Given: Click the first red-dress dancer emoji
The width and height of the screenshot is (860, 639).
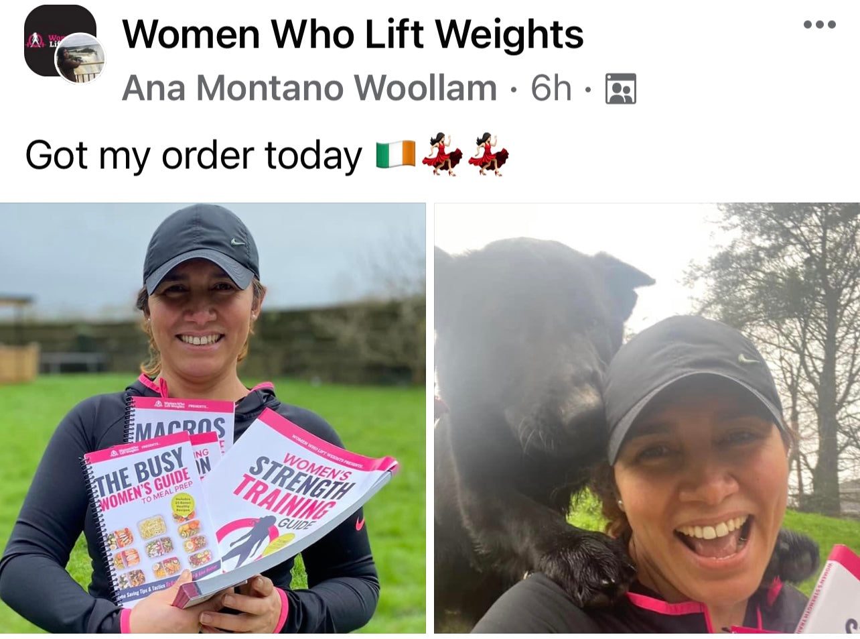Looking at the screenshot, I should coord(442,154).
